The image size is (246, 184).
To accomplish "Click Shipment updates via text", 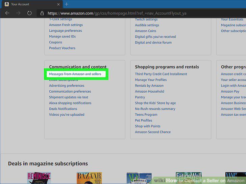I will click(69, 97).
